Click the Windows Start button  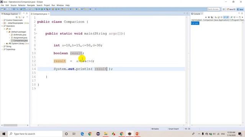point(4,134)
